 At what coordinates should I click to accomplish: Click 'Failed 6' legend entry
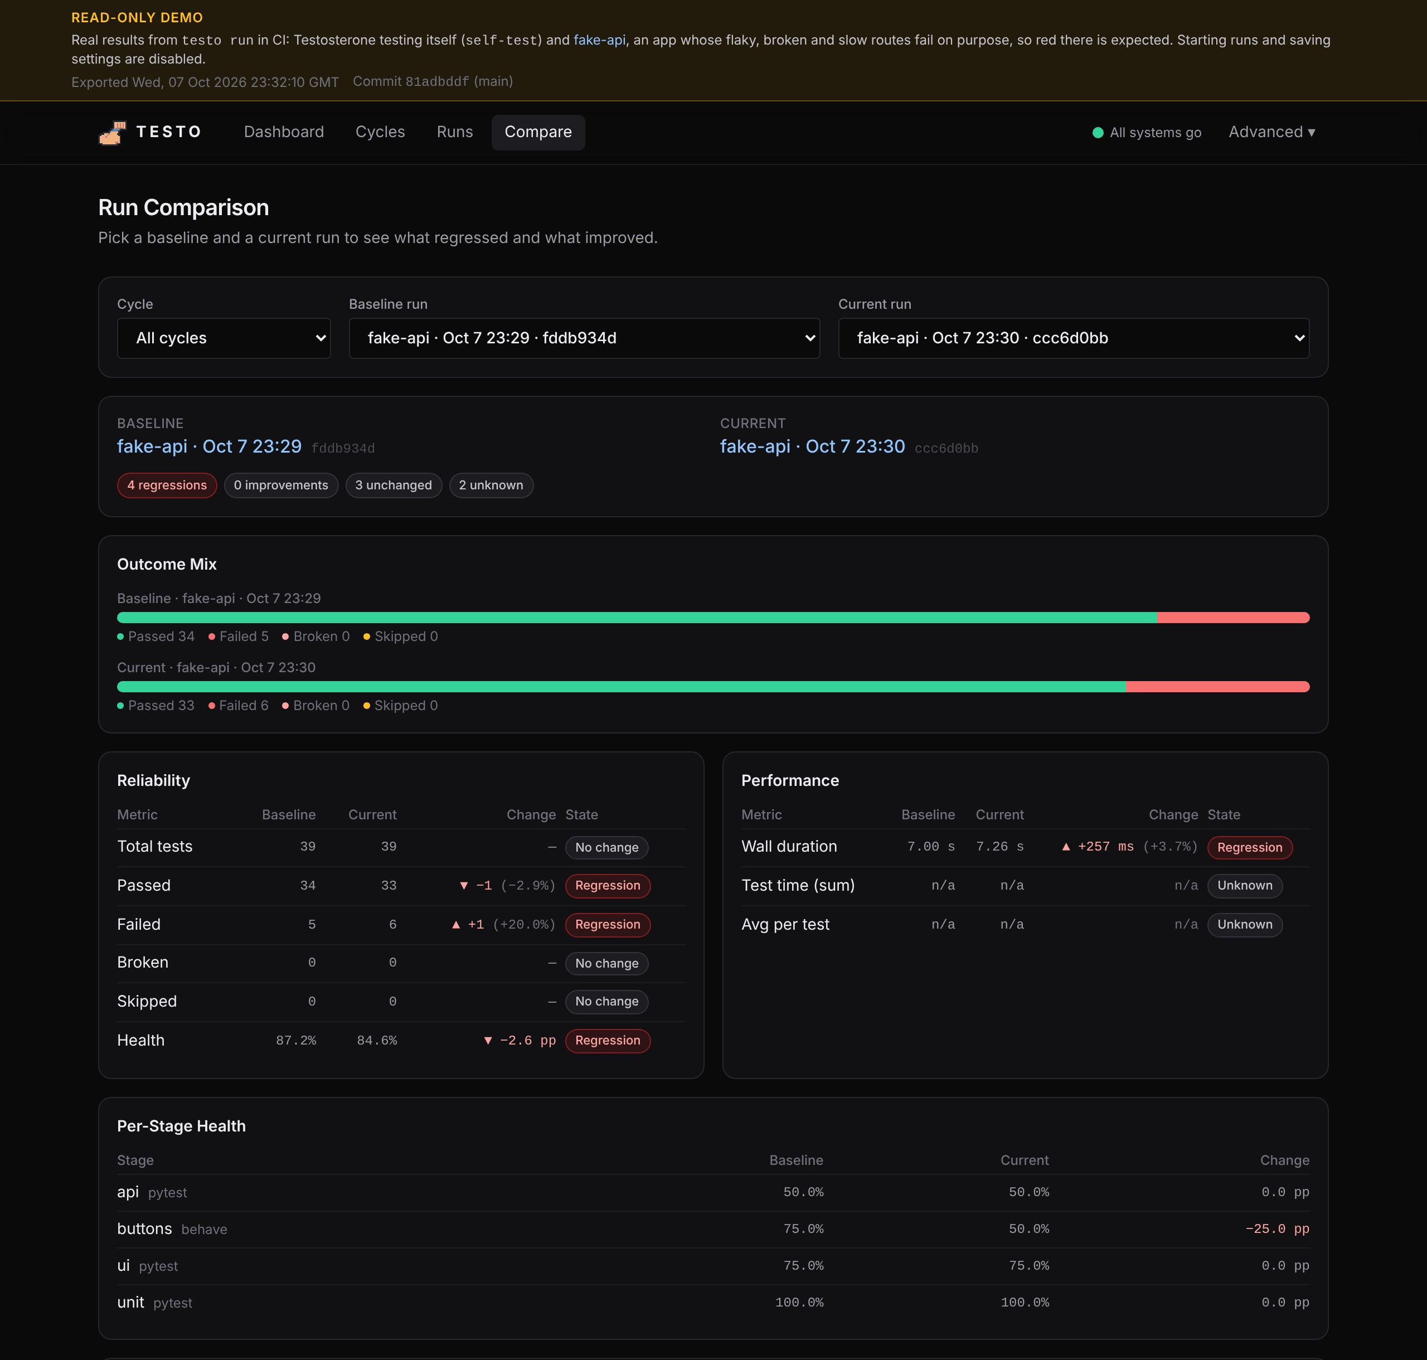pyautogui.click(x=239, y=706)
